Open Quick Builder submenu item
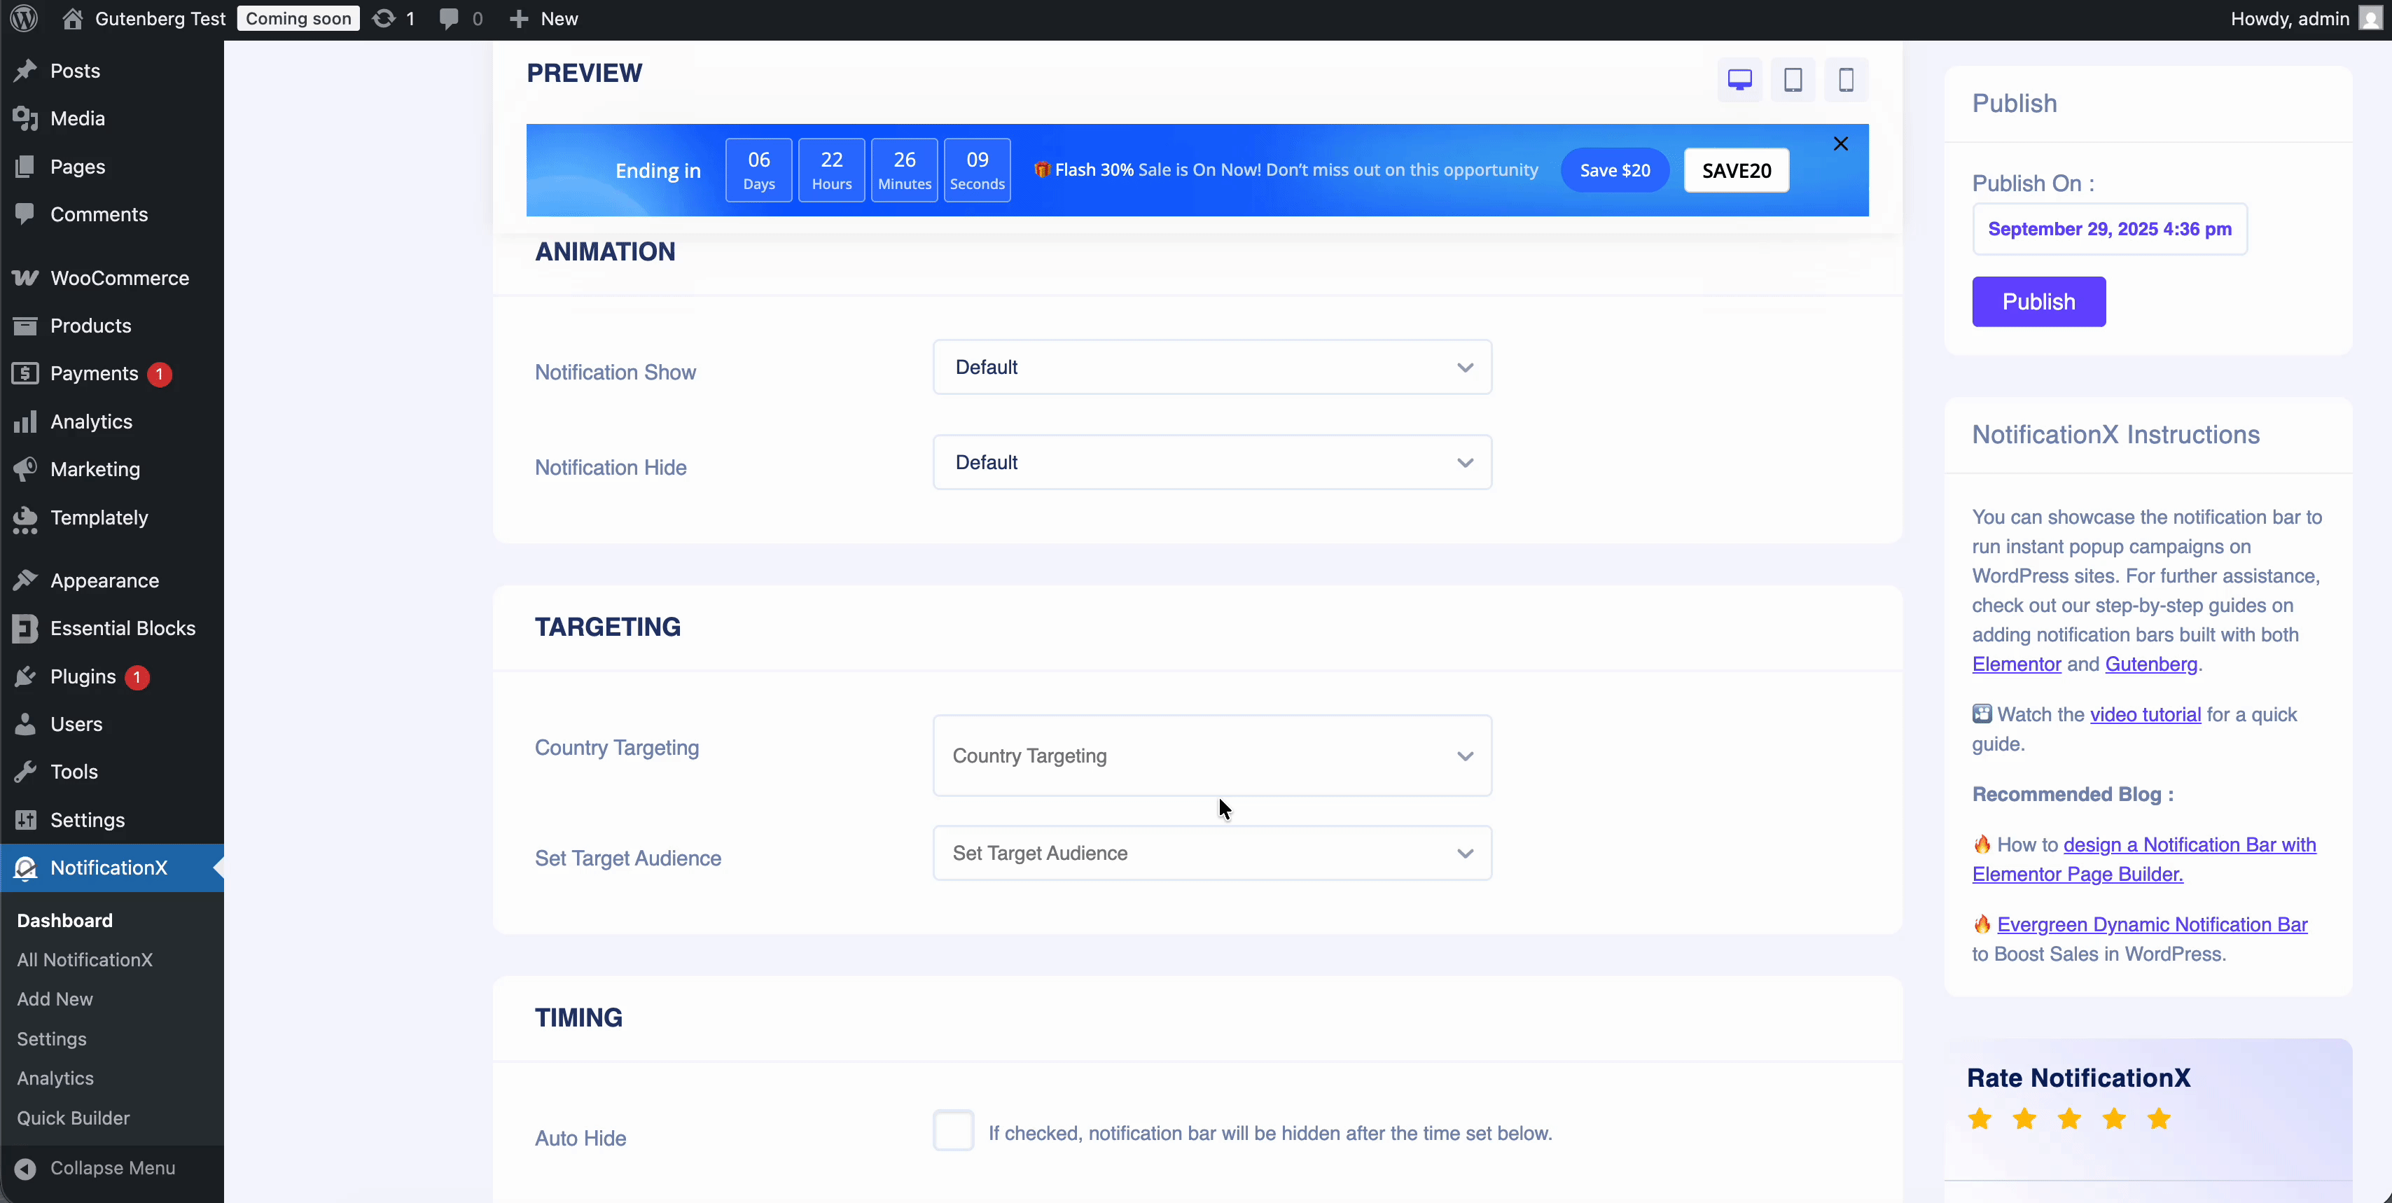This screenshot has height=1203, width=2392. click(x=74, y=1118)
